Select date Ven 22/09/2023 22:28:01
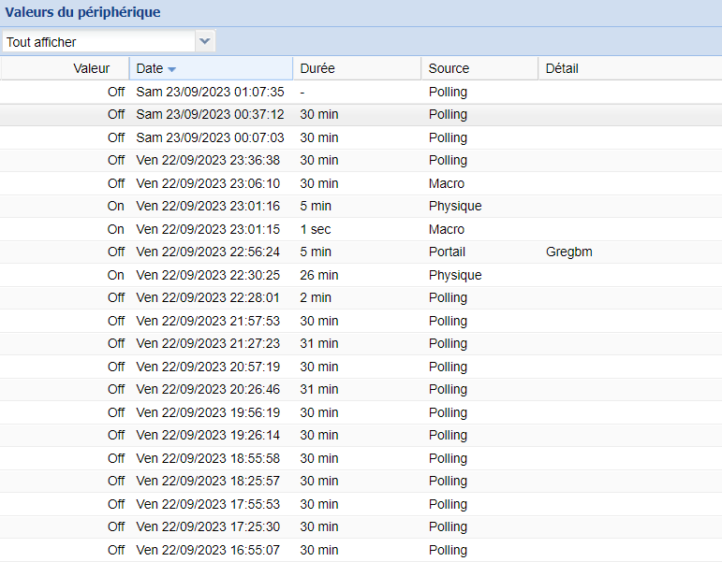The height and width of the screenshot is (562, 722). (208, 297)
